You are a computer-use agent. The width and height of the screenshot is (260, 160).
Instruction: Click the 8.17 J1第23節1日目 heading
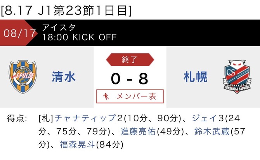coord(66,10)
